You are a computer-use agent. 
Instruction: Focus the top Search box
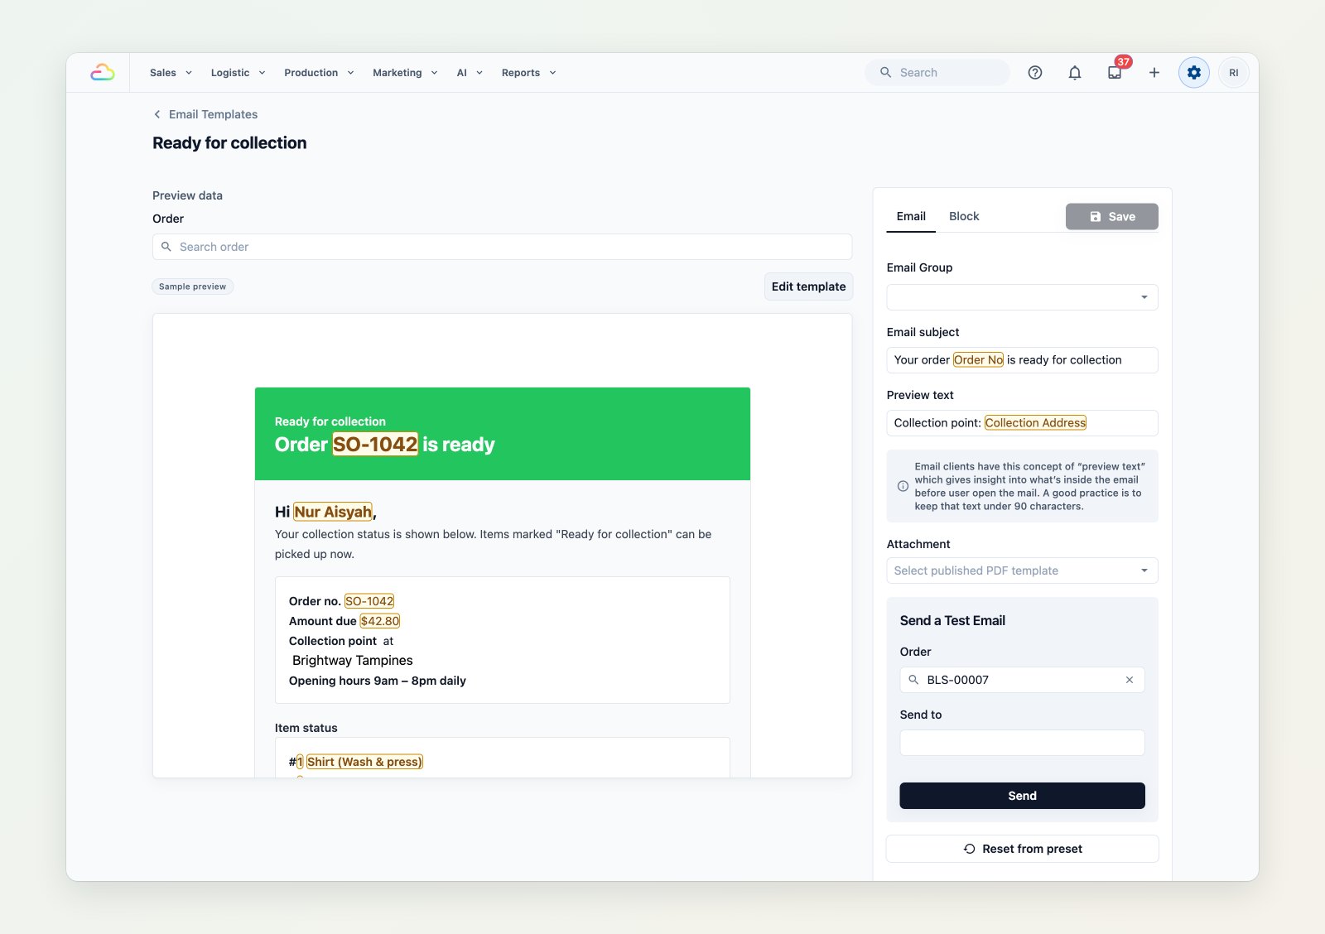click(x=937, y=73)
